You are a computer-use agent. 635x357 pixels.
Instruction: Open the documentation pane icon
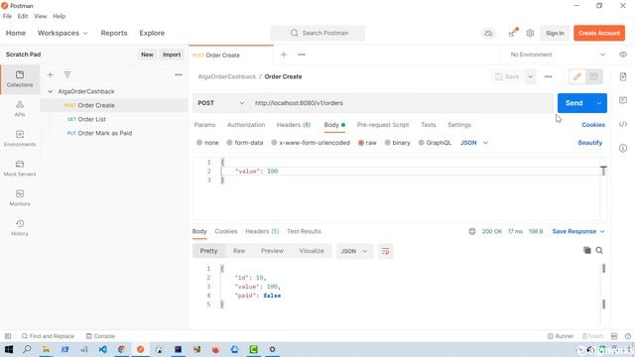click(623, 76)
